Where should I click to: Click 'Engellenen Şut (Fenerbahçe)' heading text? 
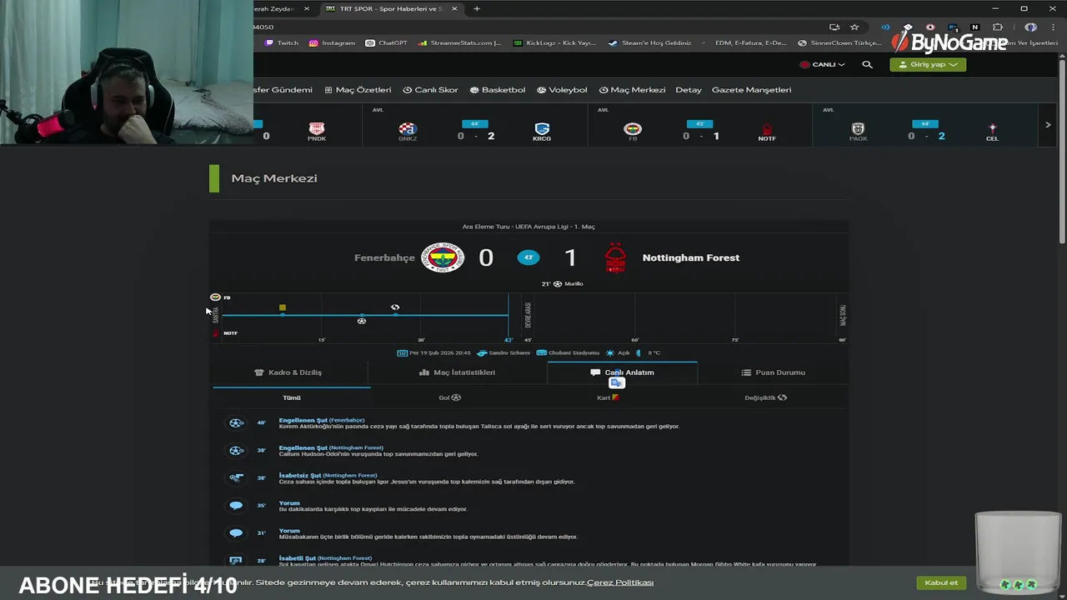click(322, 420)
